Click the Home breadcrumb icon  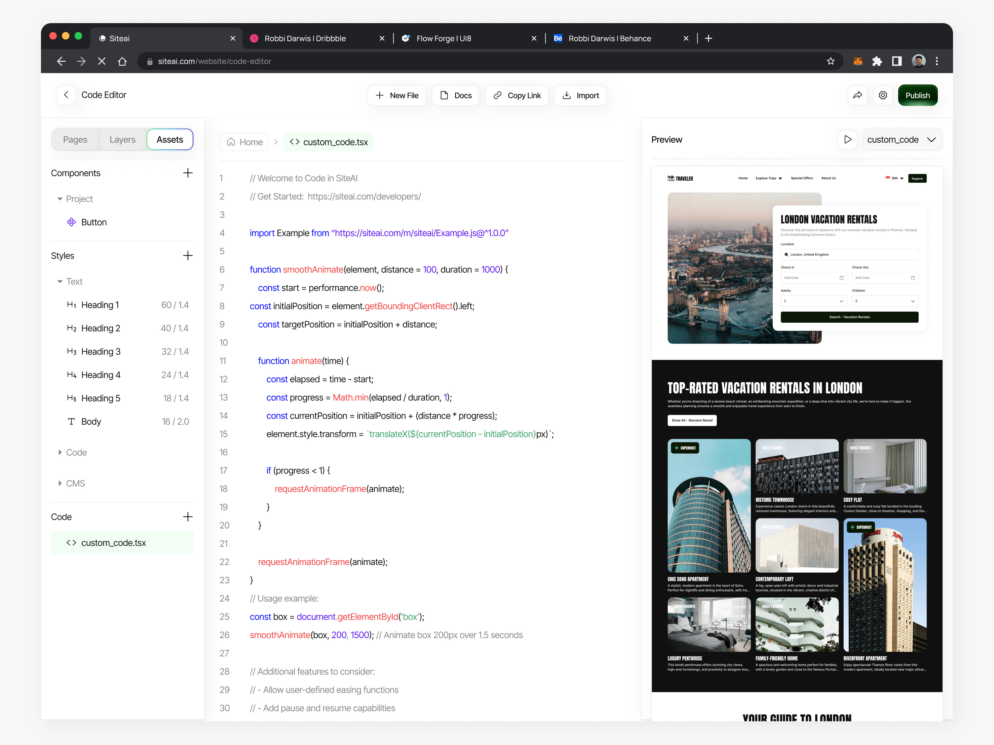coord(231,142)
